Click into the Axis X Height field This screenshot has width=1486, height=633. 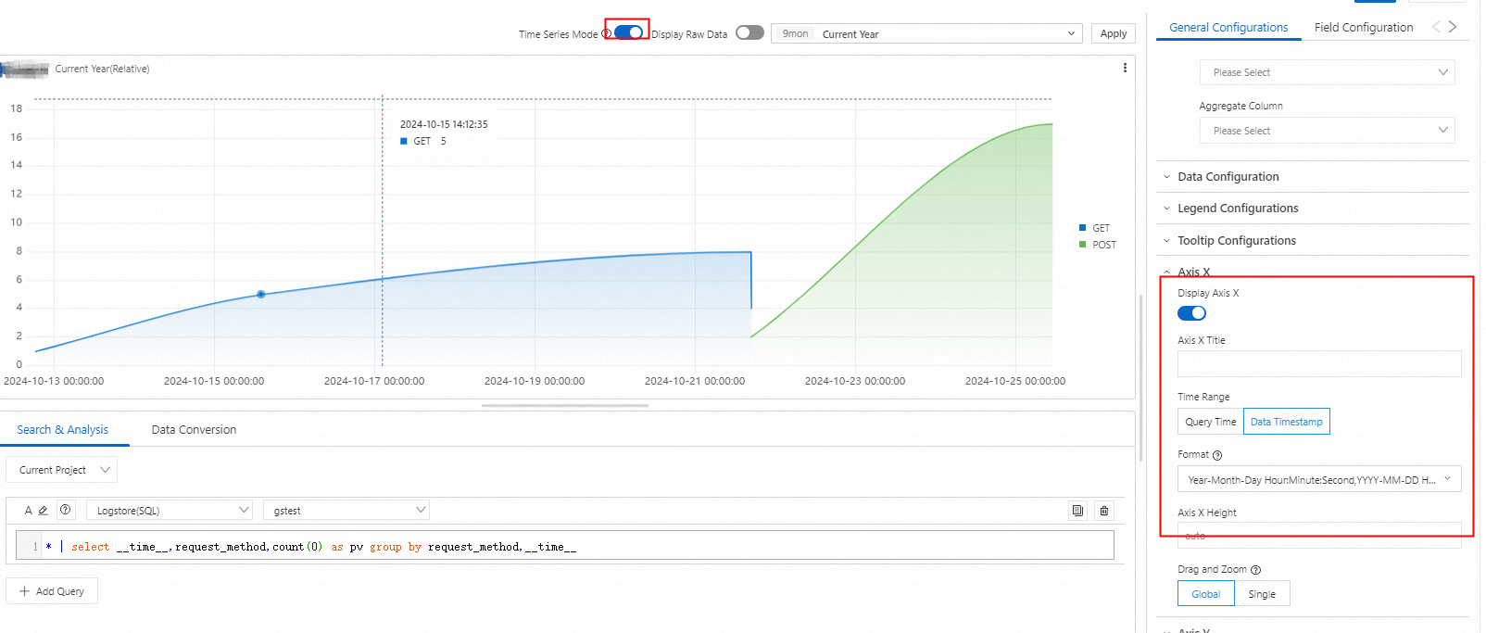click(x=1319, y=536)
